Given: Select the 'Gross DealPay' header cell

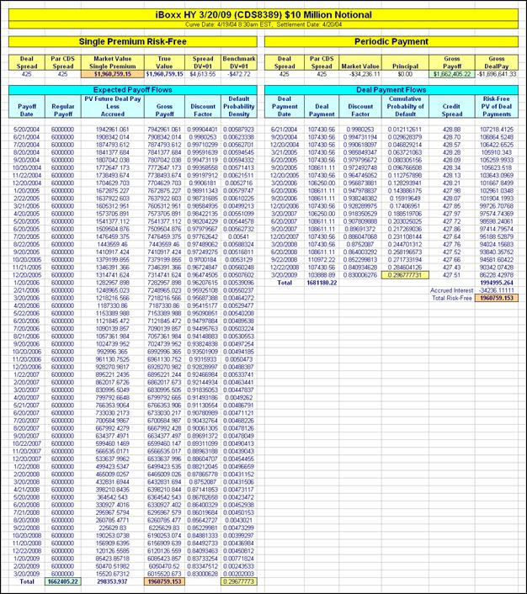Looking at the screenshot, I should tap(497, 62).
